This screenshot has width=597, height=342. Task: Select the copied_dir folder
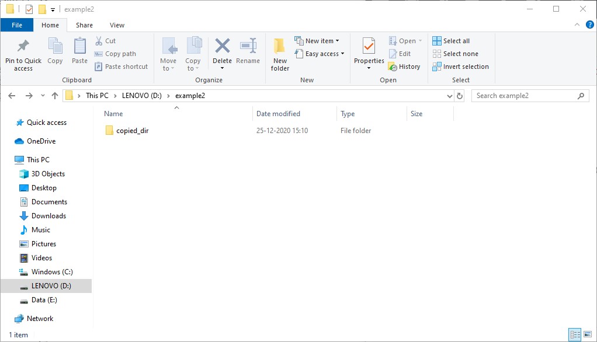(132, 131)
